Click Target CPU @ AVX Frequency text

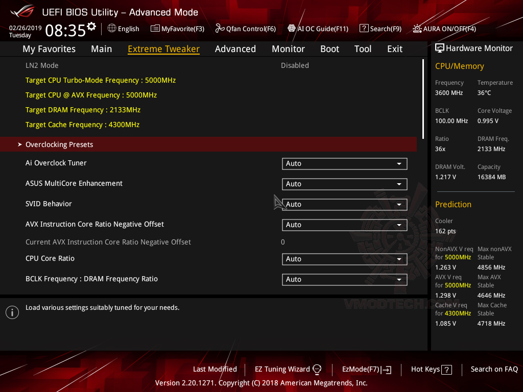[x=91, y=95]
